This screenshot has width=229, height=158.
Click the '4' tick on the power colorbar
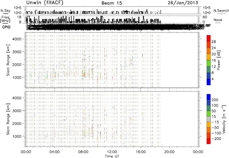click(x=212, y=79)
